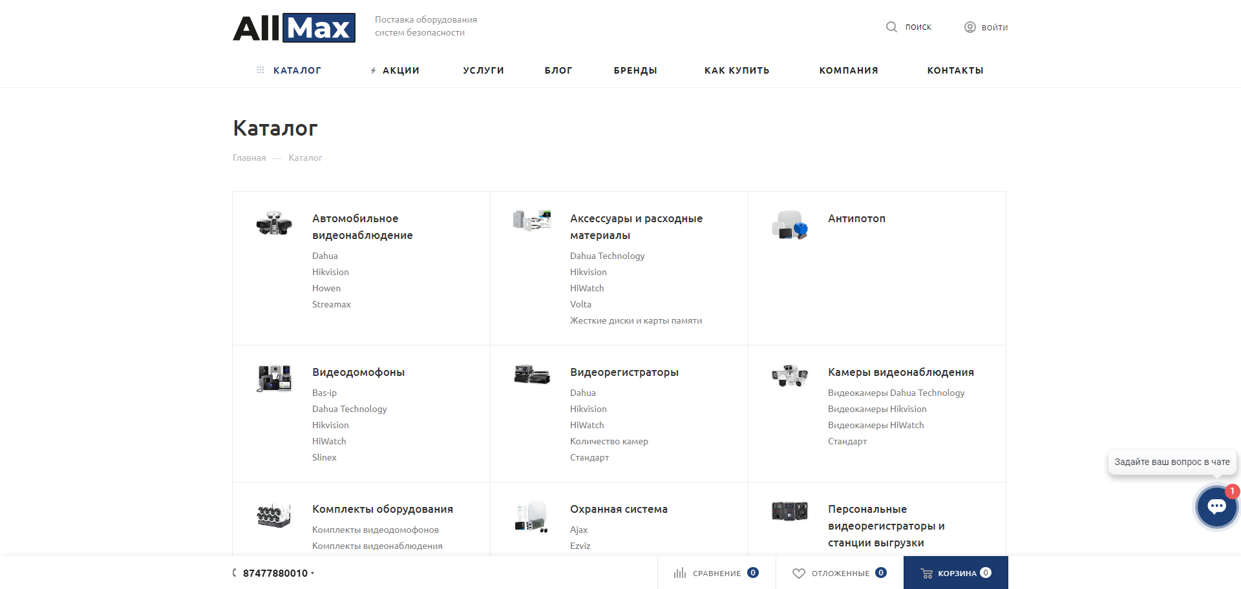Open ОТЛОЖЕННЫЕ wishlist
Image resolution: width=1241 pixels, height=589 pixels.
pos(840,573)
